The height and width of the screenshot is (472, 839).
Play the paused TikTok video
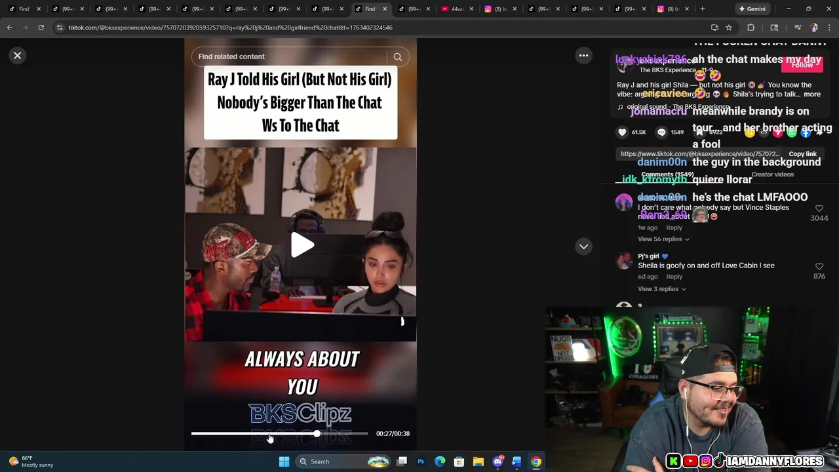pyautogui.click(x=302, y=245)
